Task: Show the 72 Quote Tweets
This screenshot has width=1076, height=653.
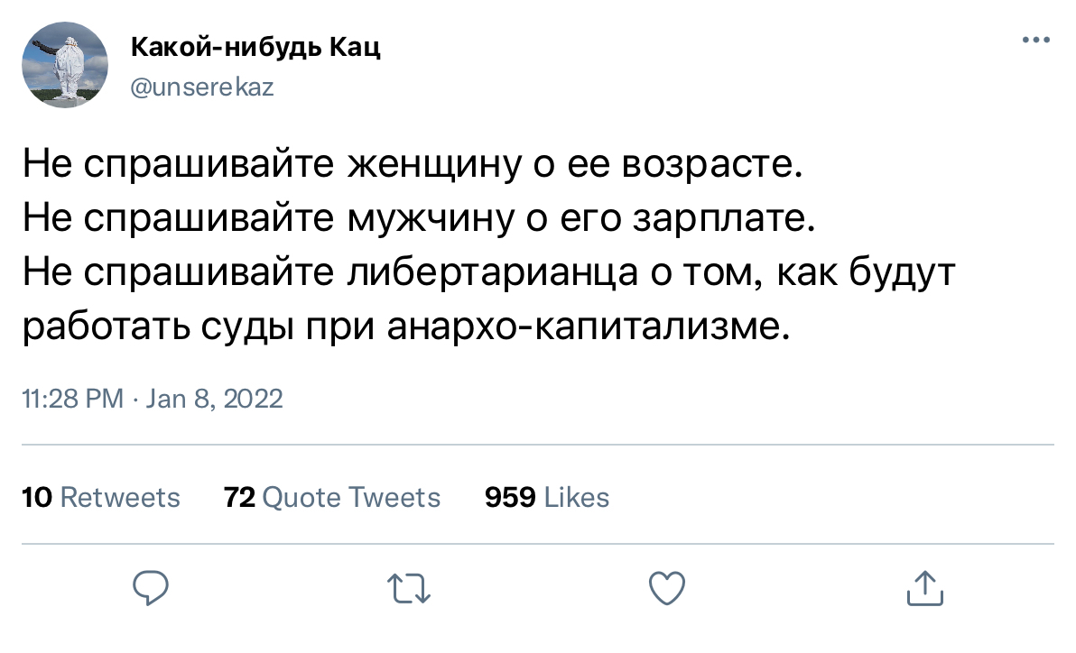Action: [332, 497]
